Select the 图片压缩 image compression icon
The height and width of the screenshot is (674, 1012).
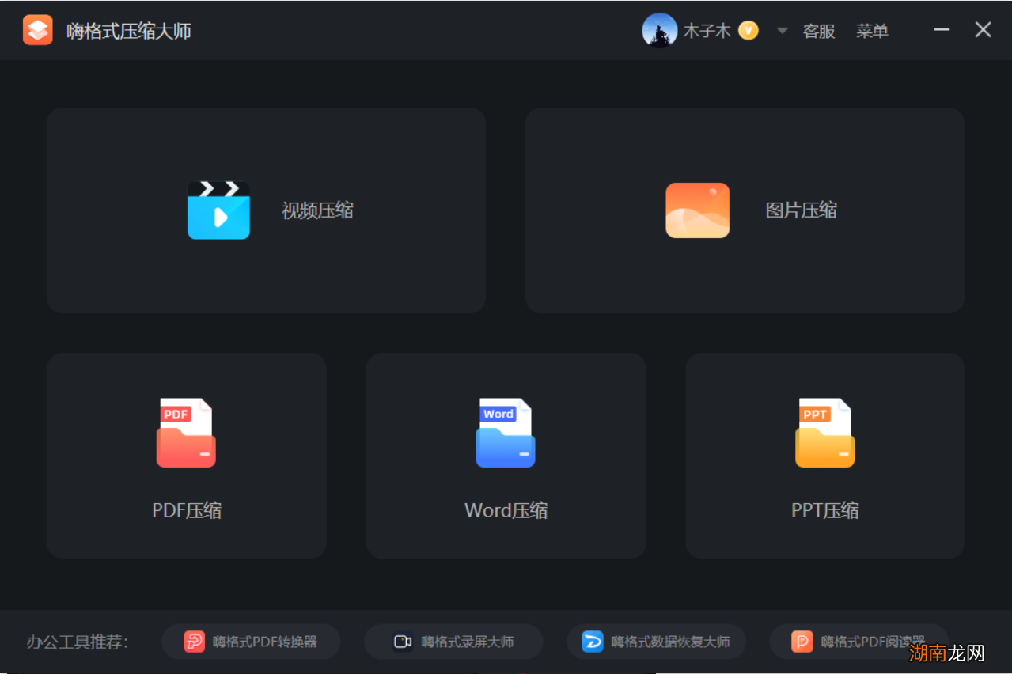click(697, 210)
